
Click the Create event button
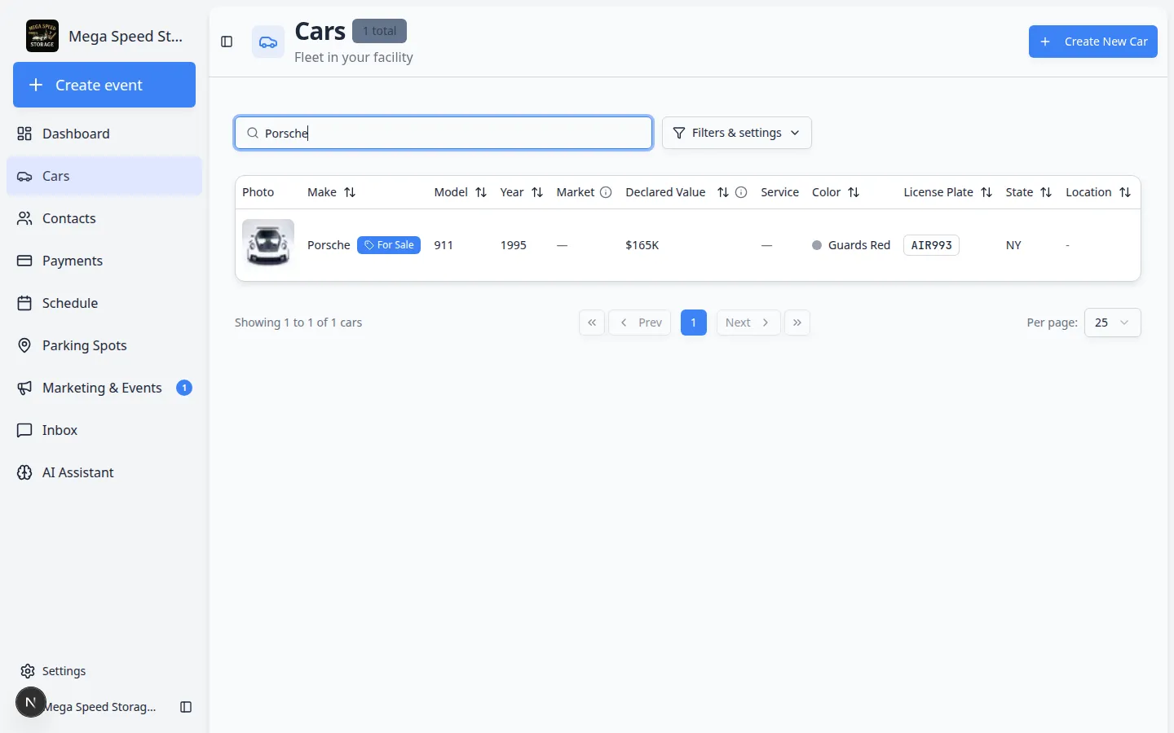coord(104,85)
